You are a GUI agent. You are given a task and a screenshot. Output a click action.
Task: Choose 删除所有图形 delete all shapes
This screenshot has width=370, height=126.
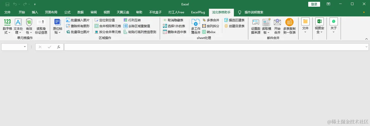tap(78, 26)
